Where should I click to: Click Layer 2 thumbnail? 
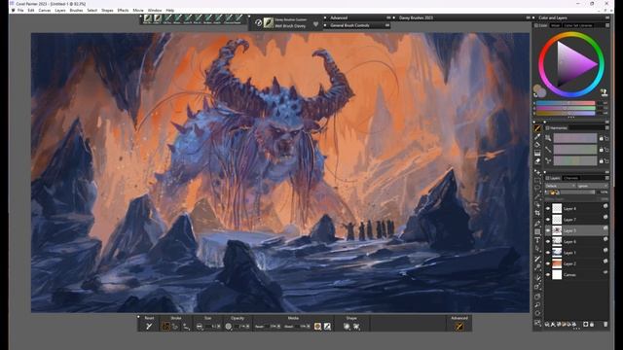(557, 263)
